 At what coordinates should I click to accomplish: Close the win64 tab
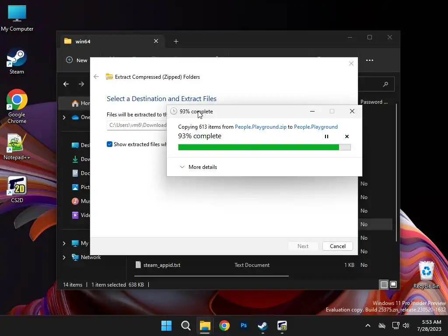pos(156,41)
